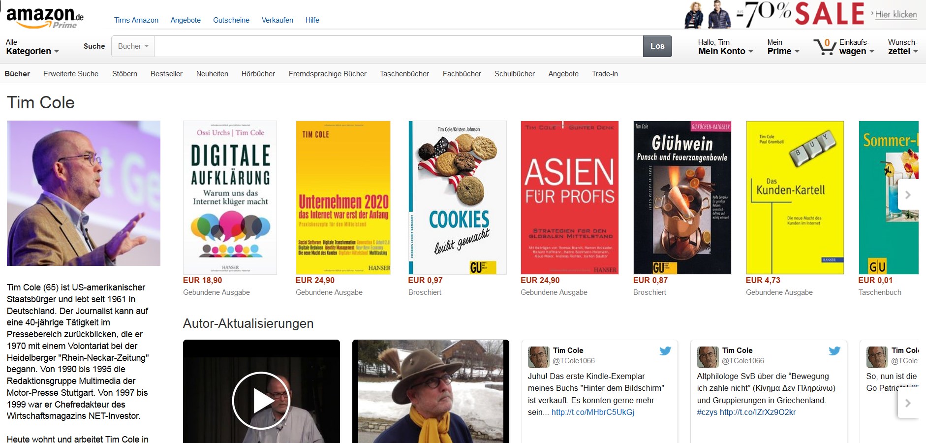Click the Amazon.de Prime logo

click(x=45, y=18)
